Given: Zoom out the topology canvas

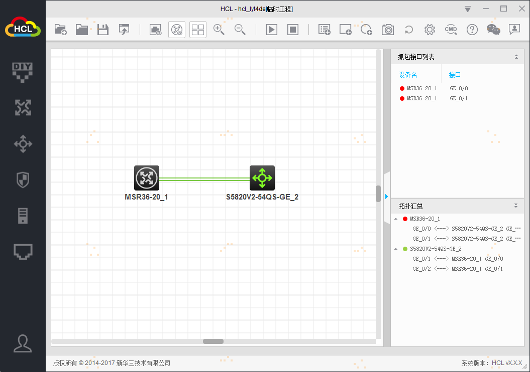Looking at the screenshot, I should [x=240, y=30].
